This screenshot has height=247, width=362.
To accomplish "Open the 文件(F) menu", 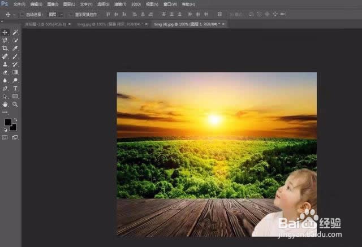I will [19, 5].
